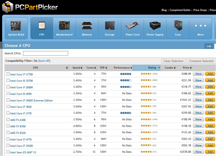Click the 4.0GHz speed value
This screenshot has width=216, height=156.
point(77,126)
